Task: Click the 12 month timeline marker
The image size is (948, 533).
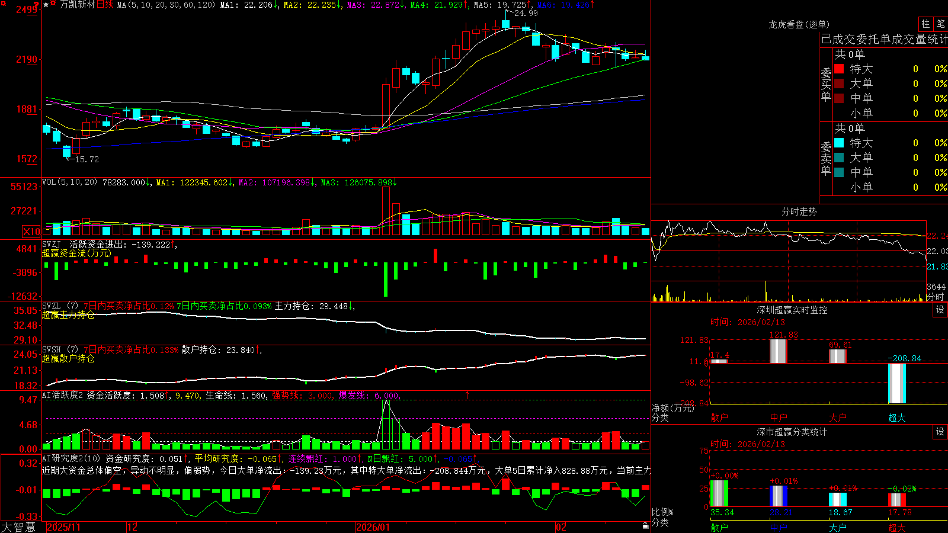Action: click(132, 527)
